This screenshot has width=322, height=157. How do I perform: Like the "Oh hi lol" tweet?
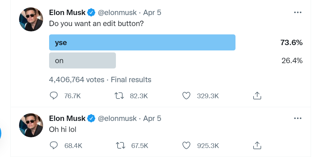186,145
